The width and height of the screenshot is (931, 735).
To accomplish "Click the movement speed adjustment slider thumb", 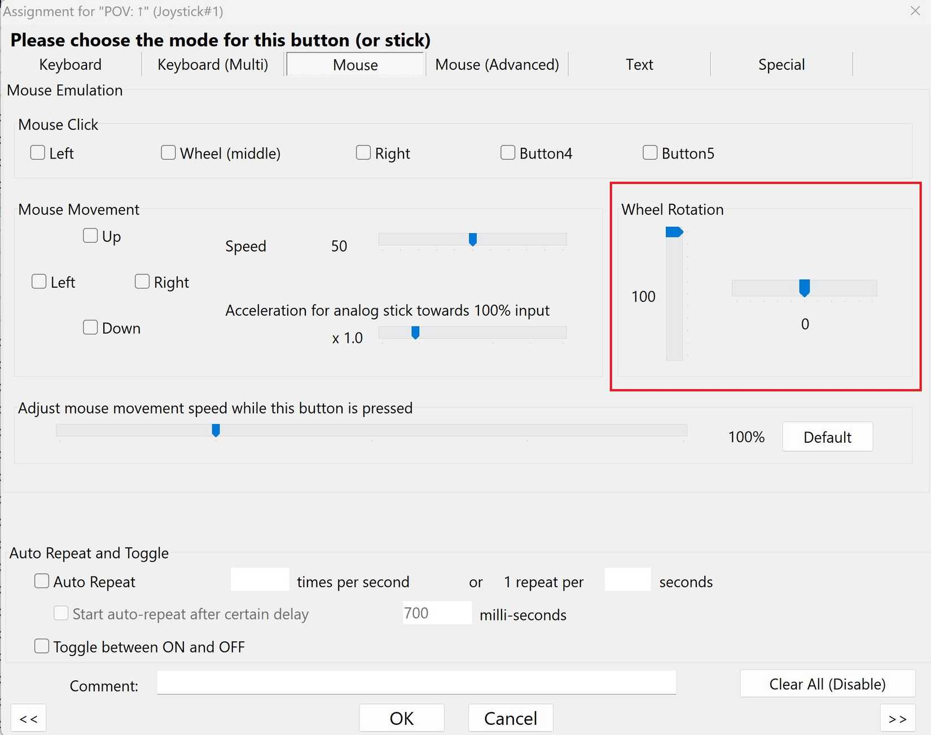I will [x=216, y=430].
